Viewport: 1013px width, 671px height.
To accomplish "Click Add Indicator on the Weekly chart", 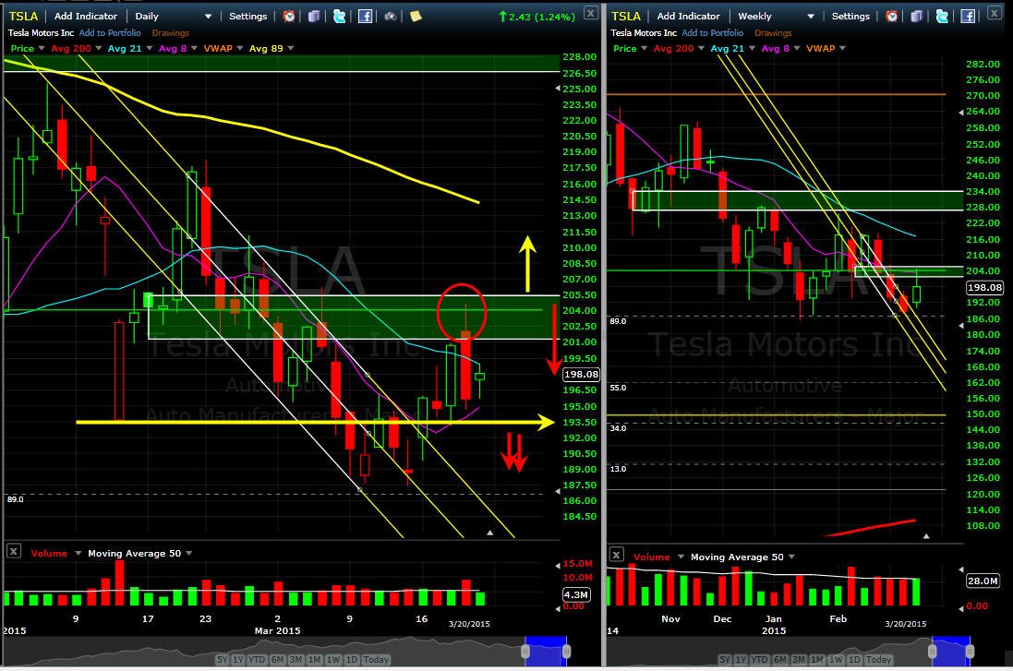I will click(x=688, y=16).
